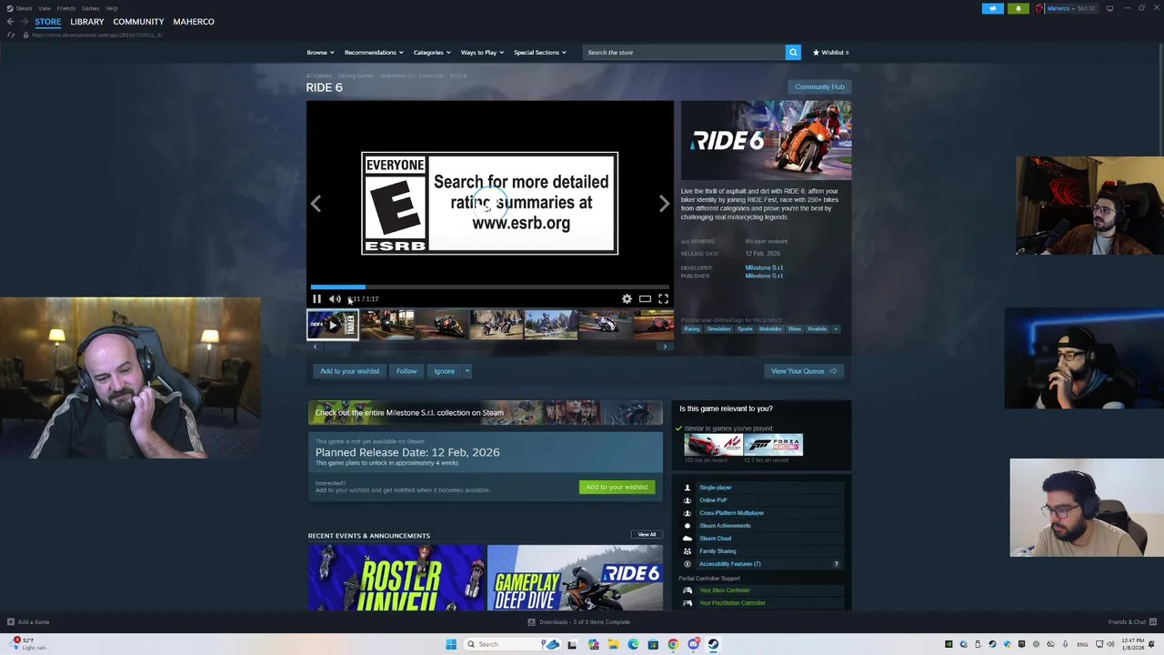Open the Milestone S.r.l. developer link
This screenshot has height=655, width=1164.
(x=764, y=268)
